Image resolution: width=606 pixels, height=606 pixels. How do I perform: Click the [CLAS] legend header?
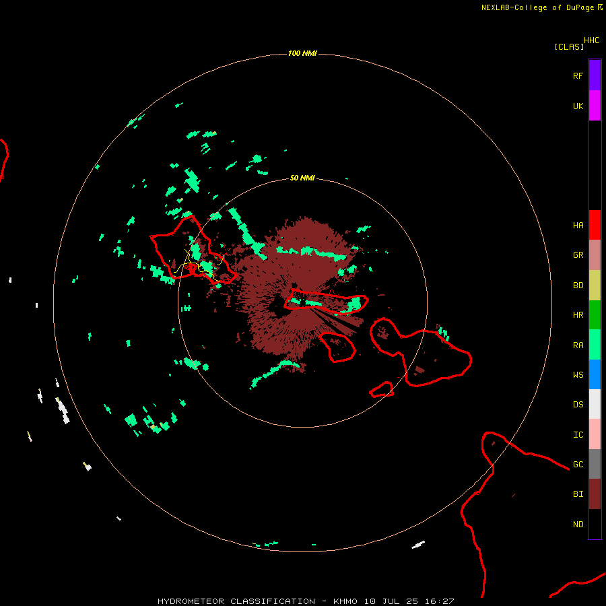pos(569,46)
